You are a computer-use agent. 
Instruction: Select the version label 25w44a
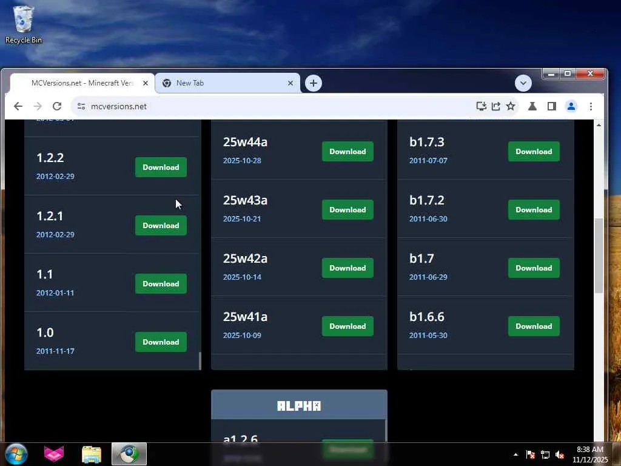point(245,142)
